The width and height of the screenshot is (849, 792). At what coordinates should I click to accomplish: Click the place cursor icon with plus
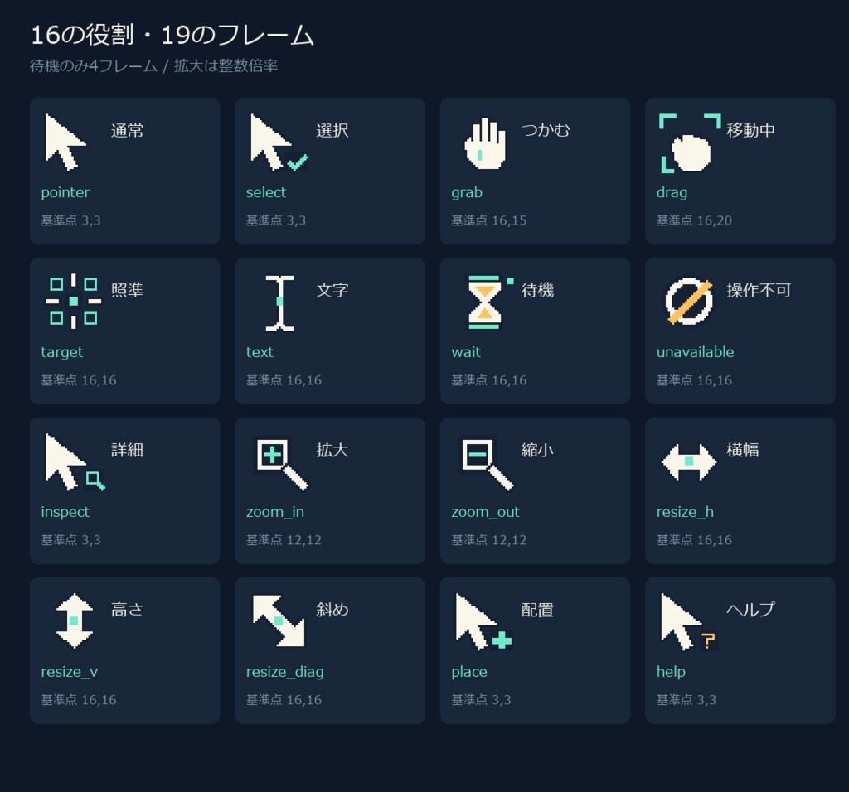484,621
